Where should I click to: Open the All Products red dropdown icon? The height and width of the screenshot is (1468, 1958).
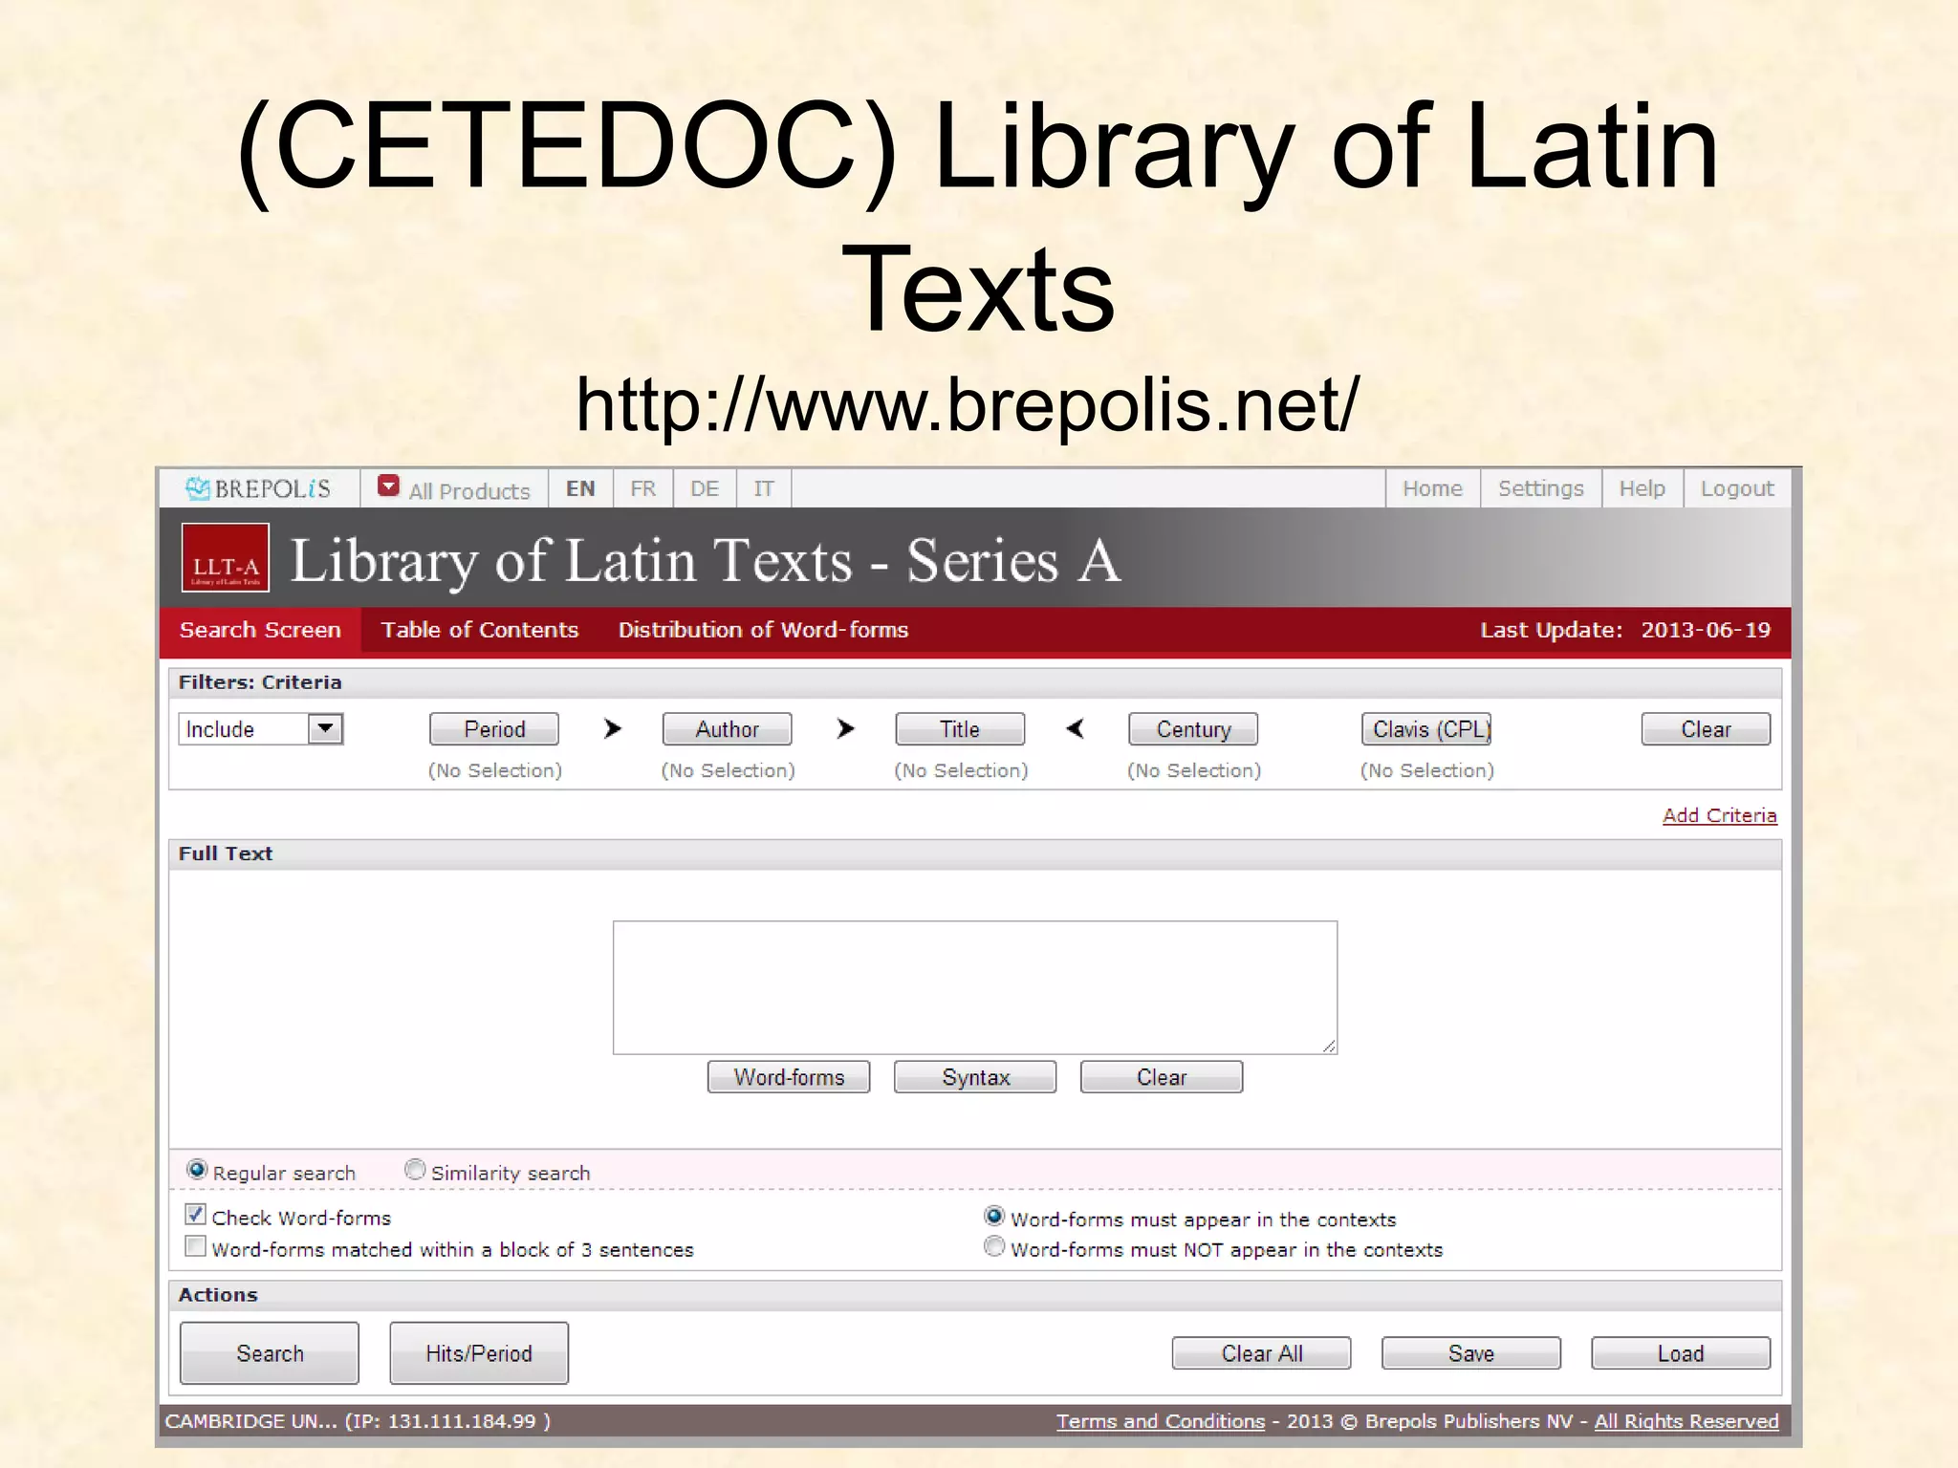point(388,486)
